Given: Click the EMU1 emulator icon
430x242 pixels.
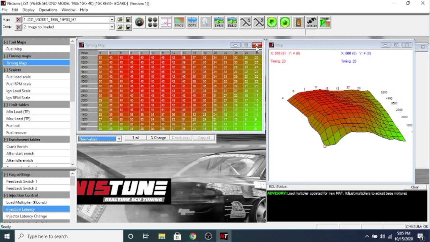Looking at the screenshot, I should (219, 23).
